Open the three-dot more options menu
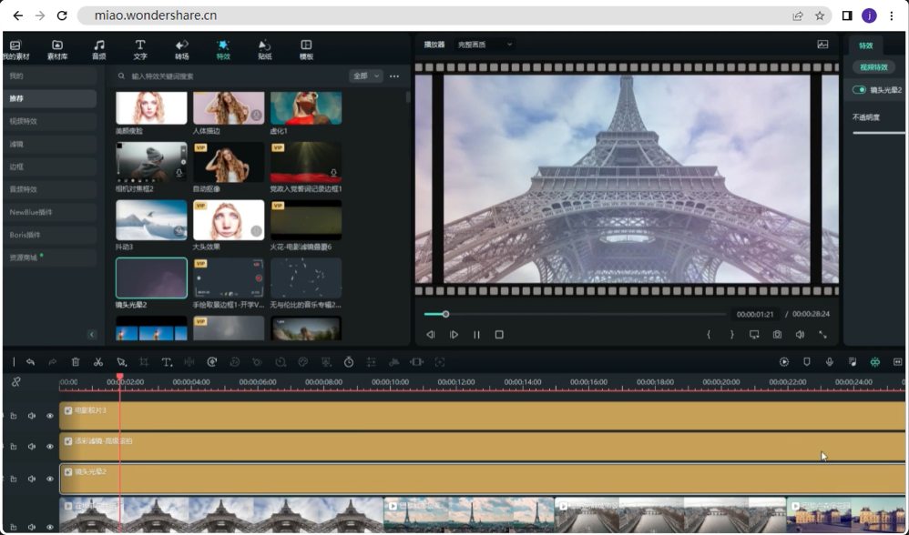Screen dimensions: 909x535 click(x=394, y=76)
